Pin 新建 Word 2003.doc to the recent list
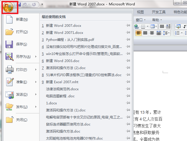The image size is (187, 141). [x=128, y=61]
